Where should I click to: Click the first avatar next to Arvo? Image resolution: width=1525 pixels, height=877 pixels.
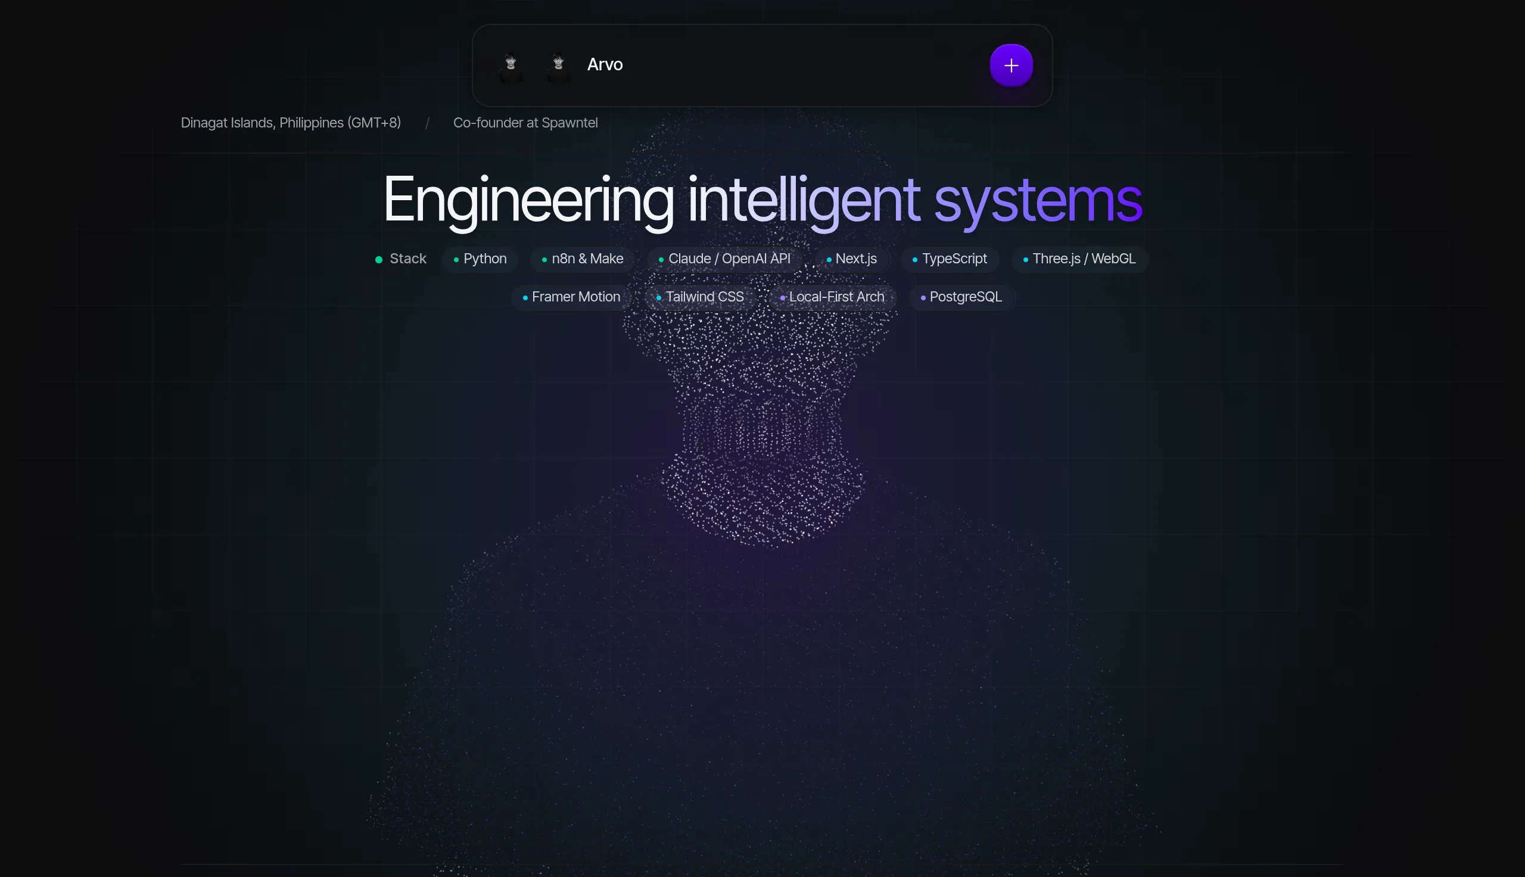pyautogui.click(x=511, y=66)
